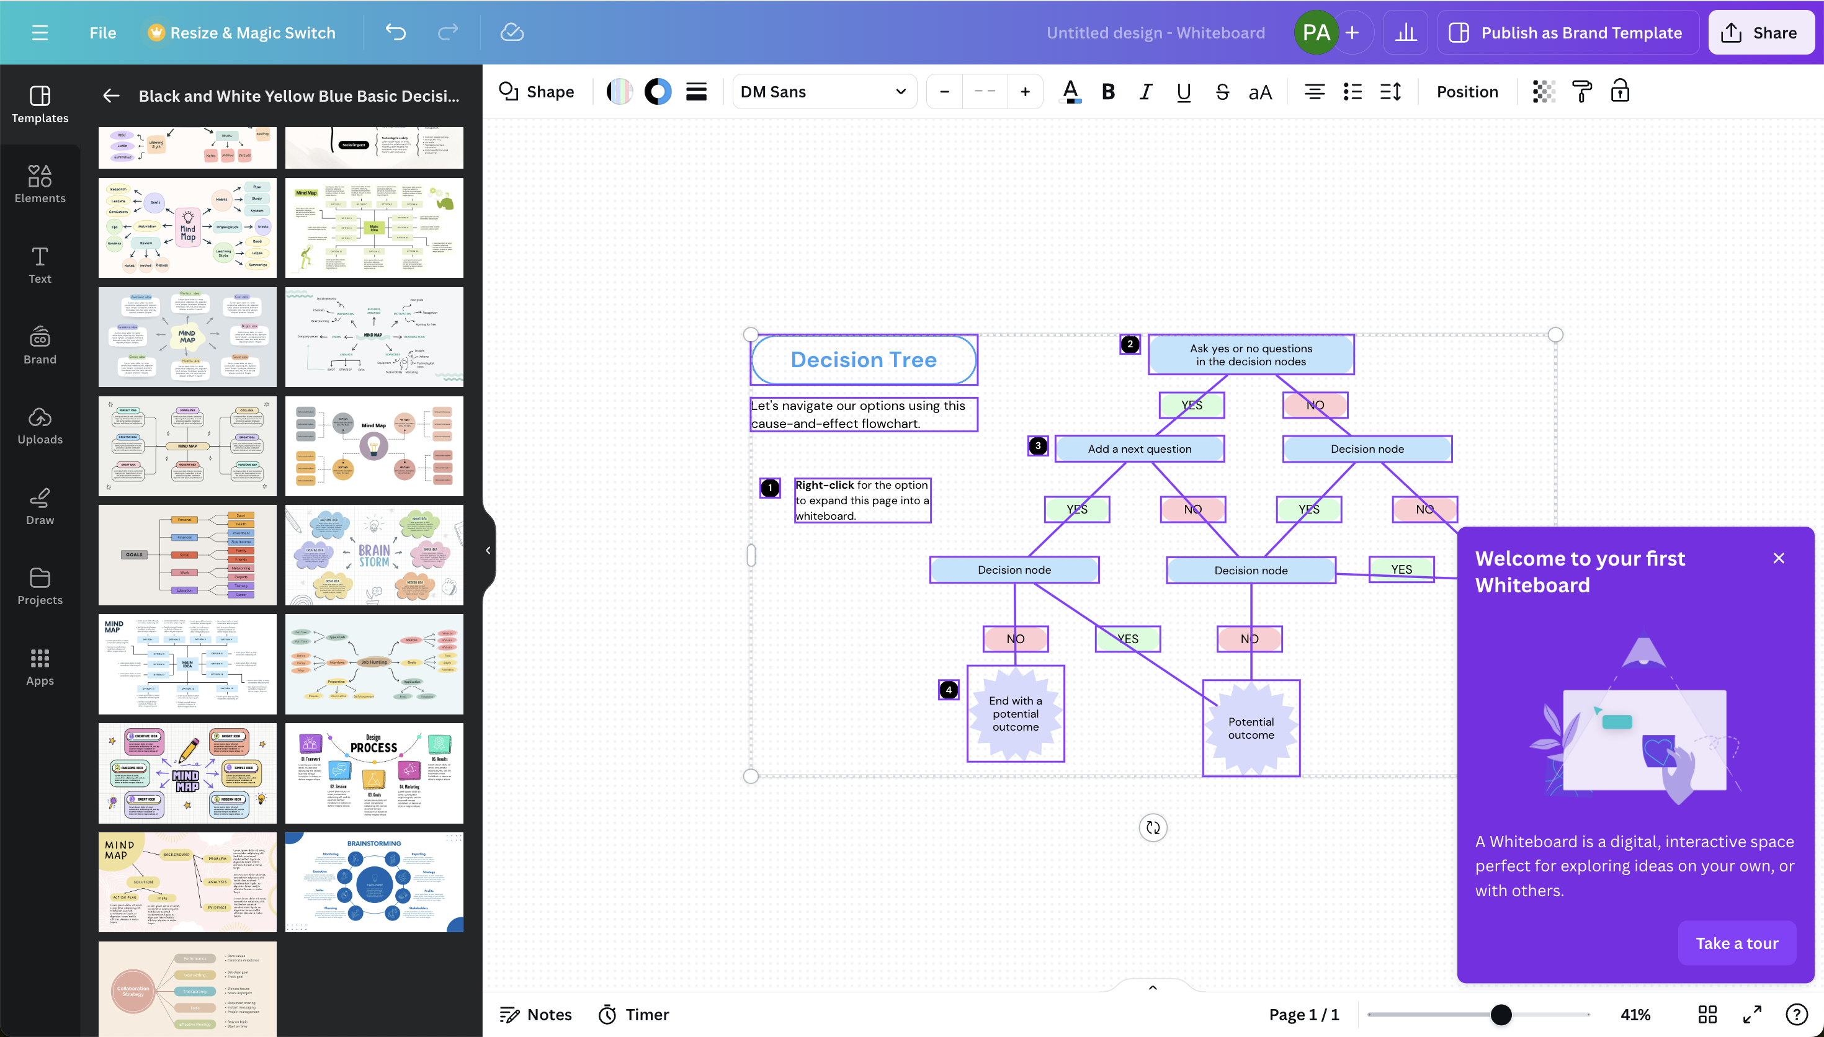The width and height of the screenshot is (1824, 1037).
Task: Toggle italic text formatting
Action: [1145, 92]
